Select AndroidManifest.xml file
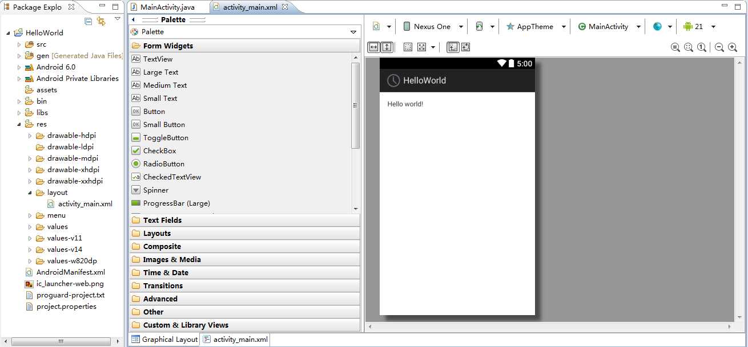 [71, 272]
